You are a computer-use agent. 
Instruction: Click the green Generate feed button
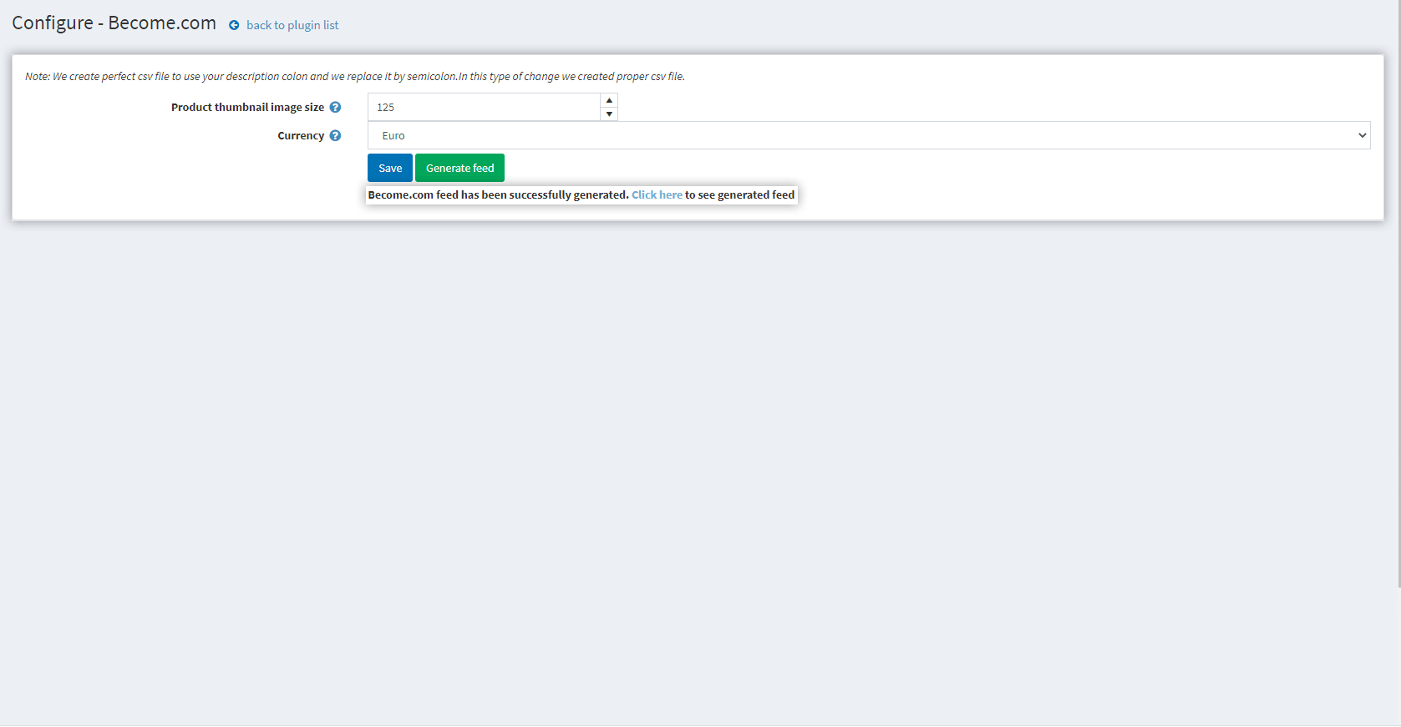(459, 168)
